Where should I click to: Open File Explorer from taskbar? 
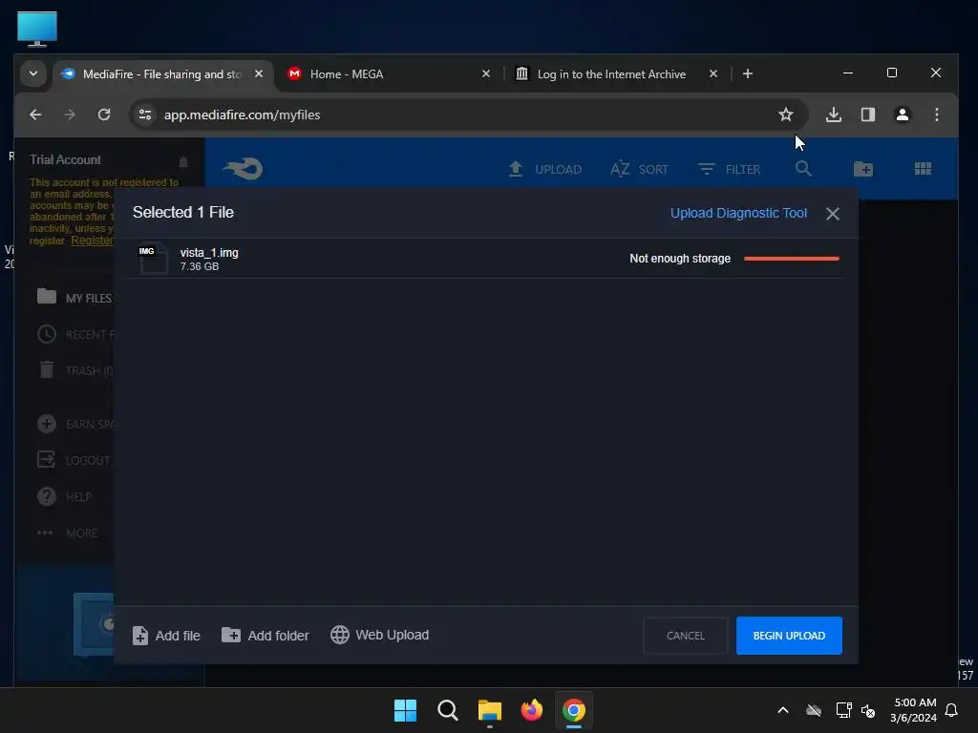(490, 710)
